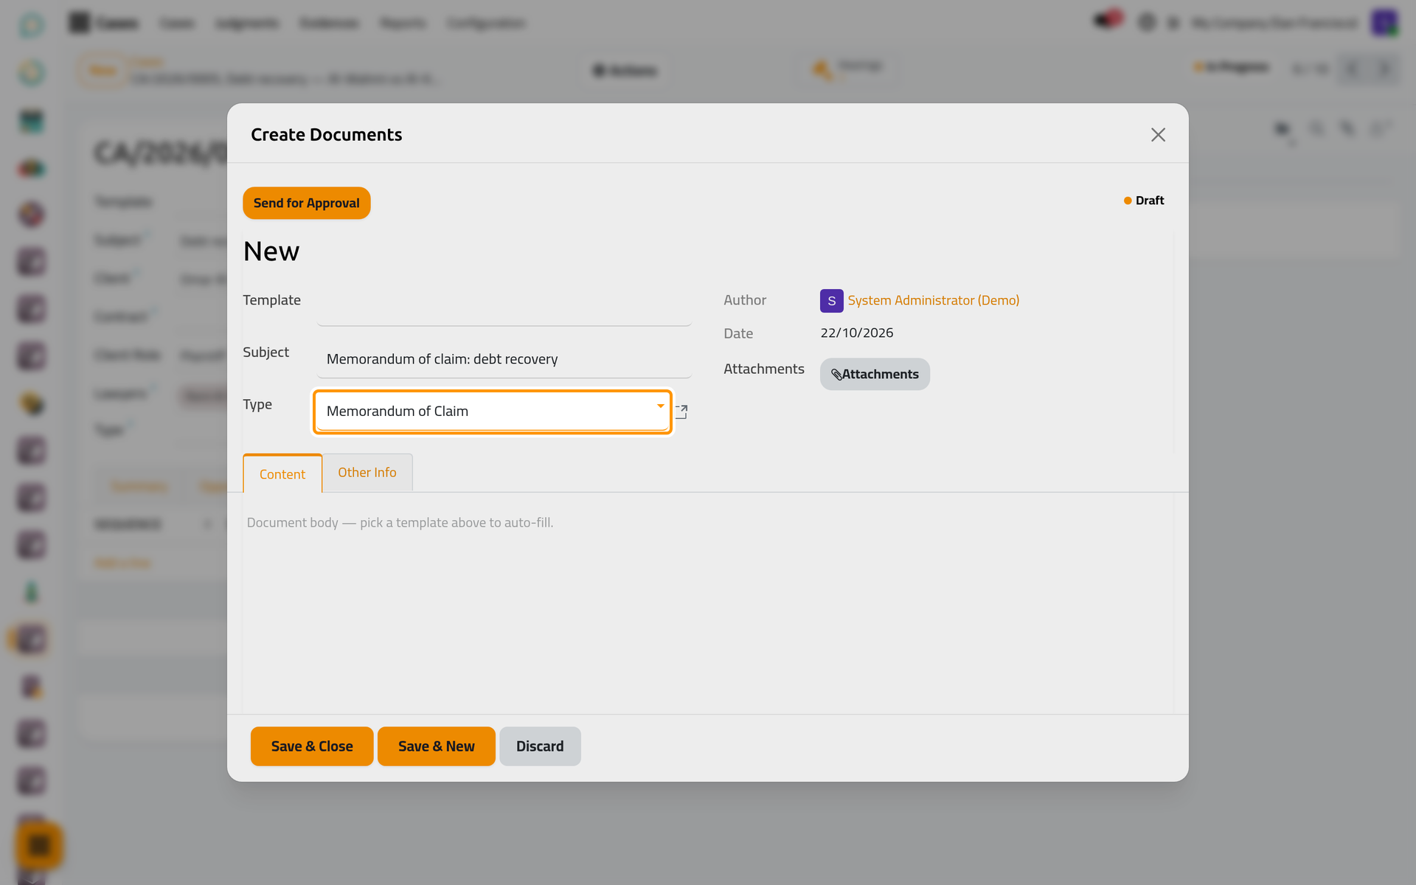Click the Memorandum of Claim type combo box

pos(492,412)
